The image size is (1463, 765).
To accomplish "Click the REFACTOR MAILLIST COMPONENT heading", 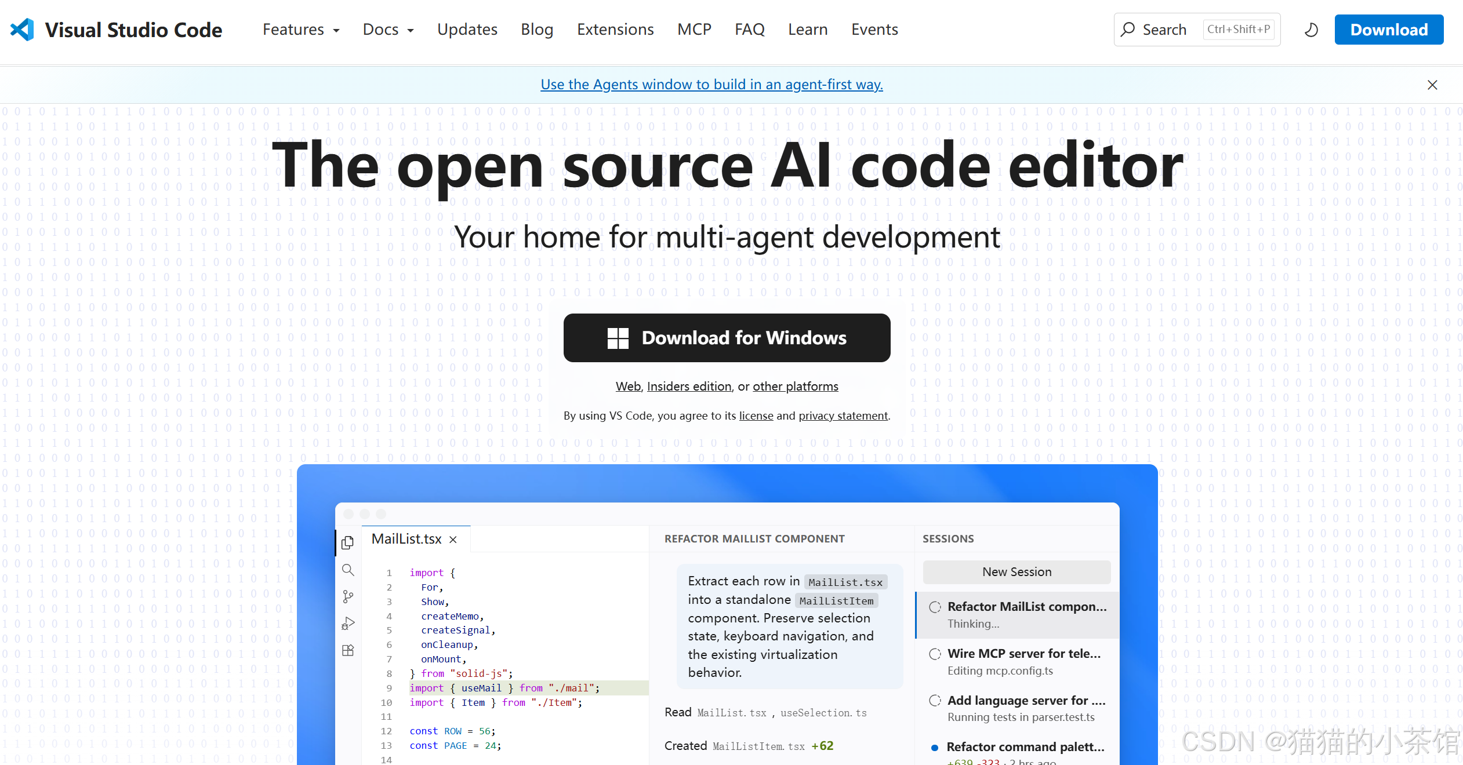I will (754, 539).
